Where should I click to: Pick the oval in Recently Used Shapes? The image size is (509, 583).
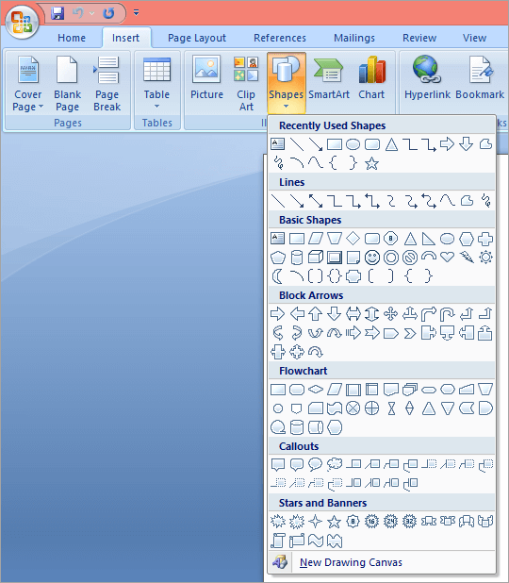[x=353, y=144]
